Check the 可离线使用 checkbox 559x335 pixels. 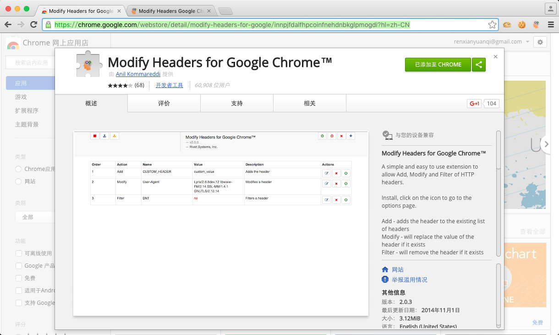(19, 253)
